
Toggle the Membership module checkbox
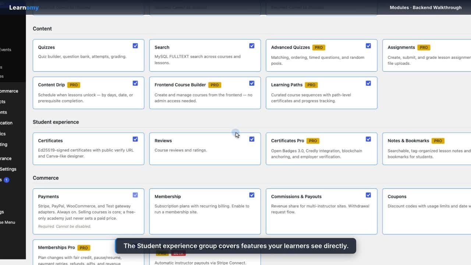point(252,195)
